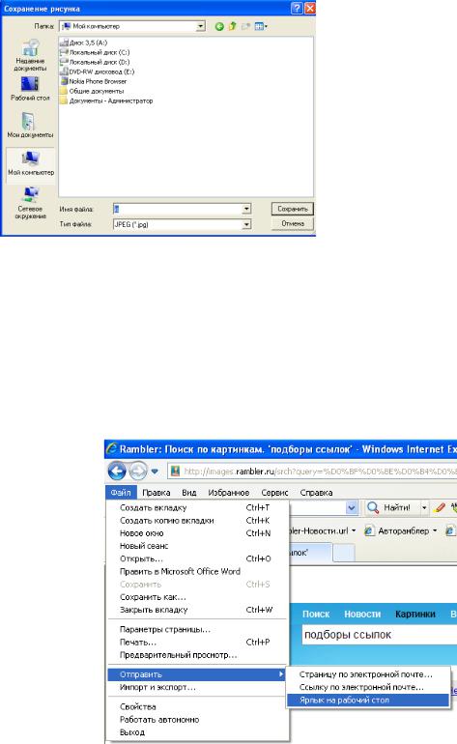Screen dimensions: 457x744
Task: Choose Ярлык на рабочий стол submenu item
Action: coord(368,701)
